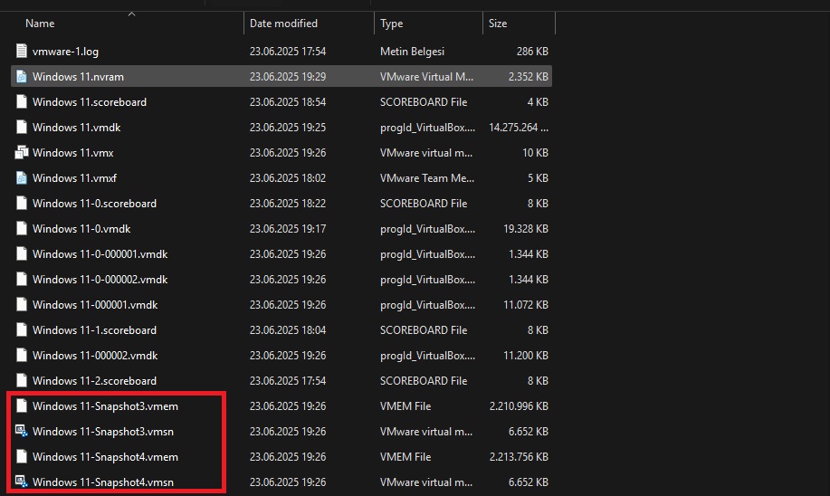Click the VMEM File type for Snapshot4.vmem
830x496 pixels.
pos(405,457)
